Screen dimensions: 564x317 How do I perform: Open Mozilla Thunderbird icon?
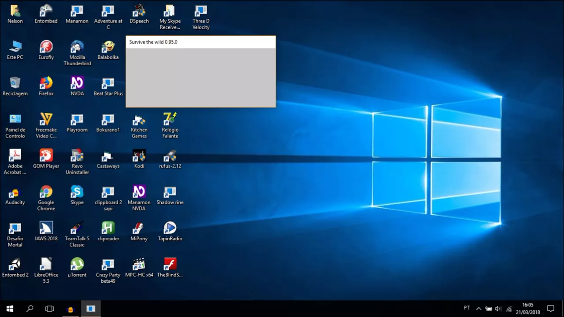click(x=77, y=53)
